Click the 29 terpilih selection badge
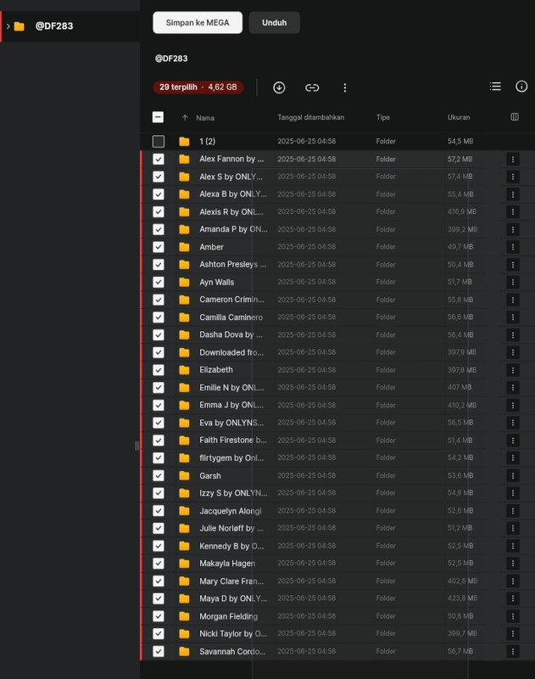 point(198,87)
